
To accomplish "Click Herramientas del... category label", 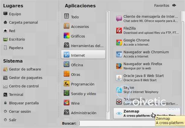I will [87, 46].
